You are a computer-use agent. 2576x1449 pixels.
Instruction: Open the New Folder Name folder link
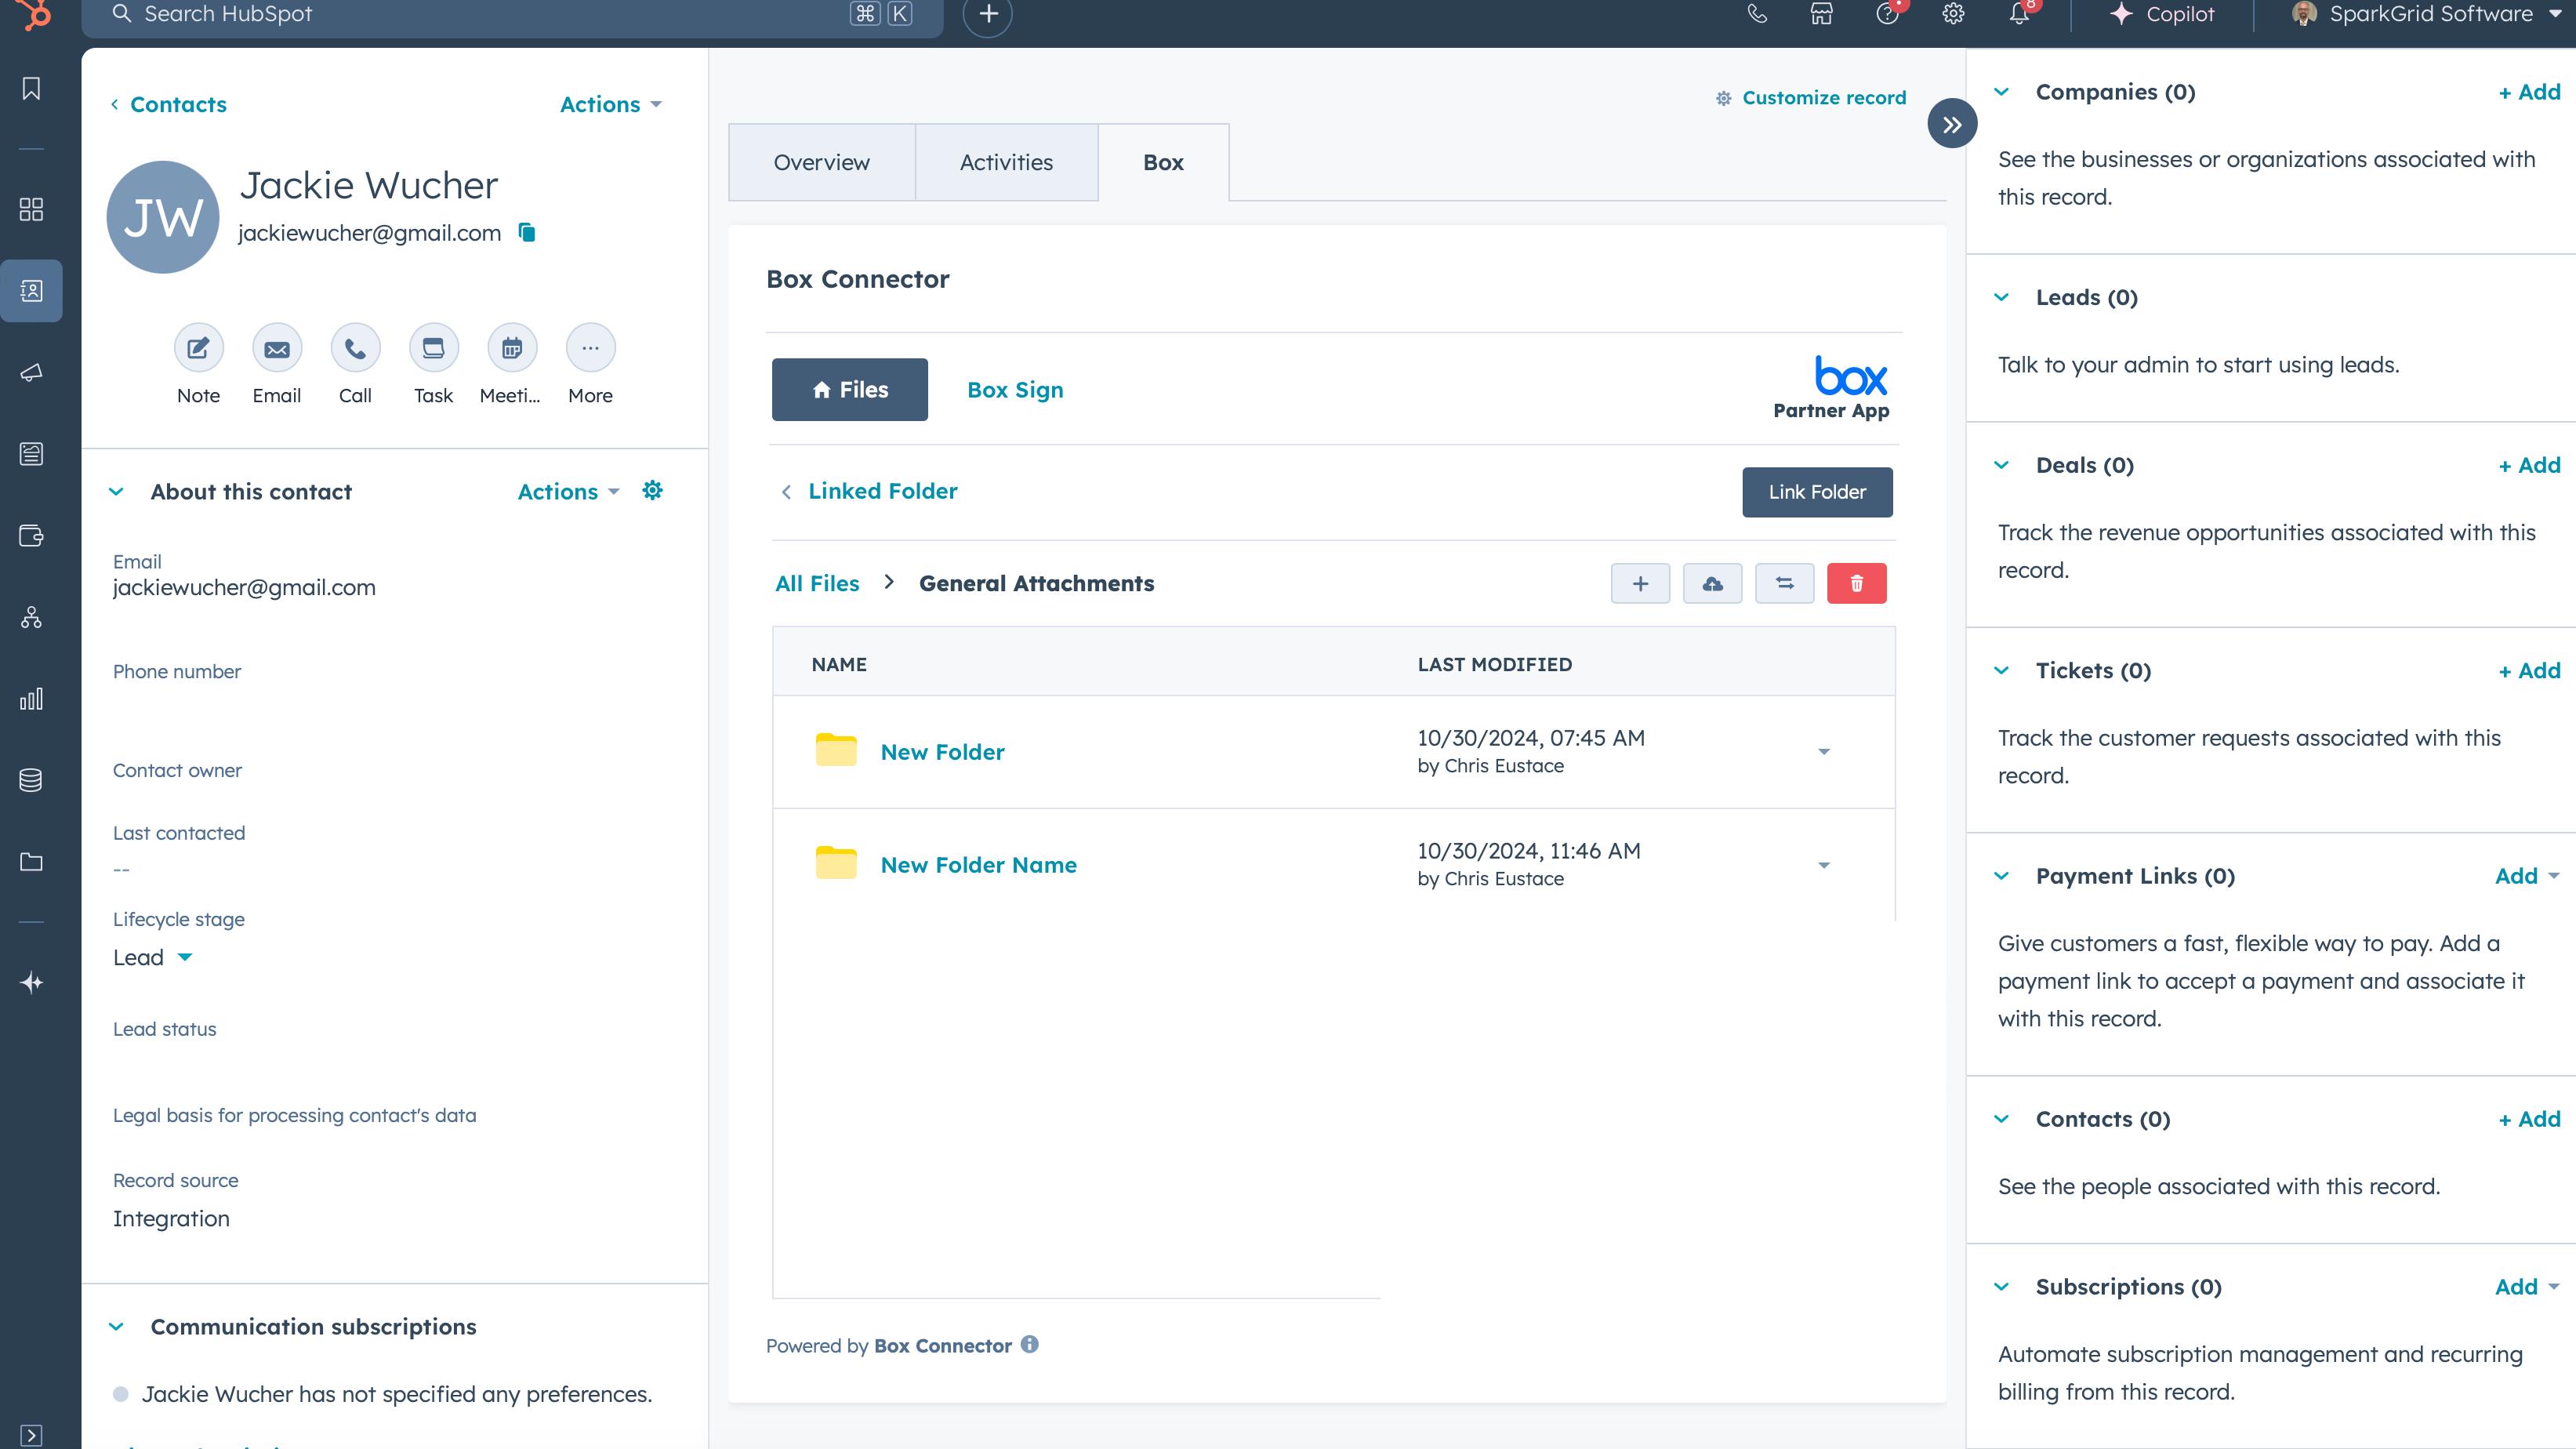click(x=978, y=865)
